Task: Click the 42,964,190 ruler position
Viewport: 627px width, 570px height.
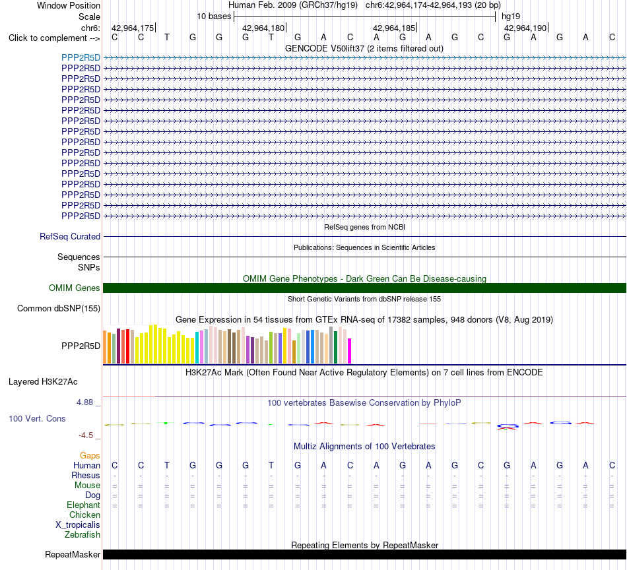Action: tap(525, 28)
